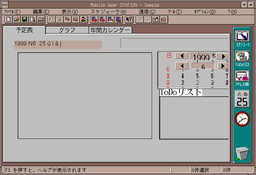
Task: Click inside the empty schedule list area
Action: 85,96
